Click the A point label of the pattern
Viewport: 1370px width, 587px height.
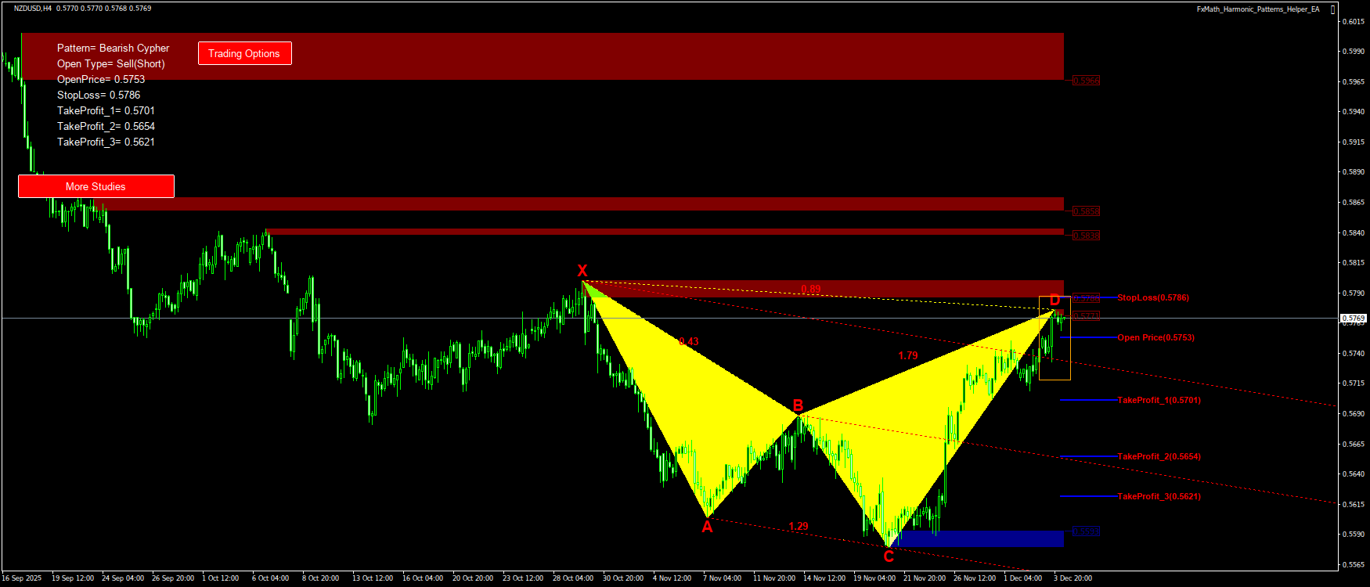(x=707, y=527)
